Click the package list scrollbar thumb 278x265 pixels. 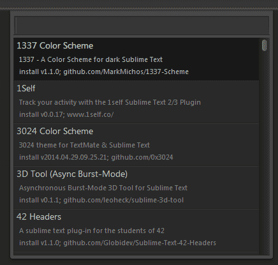pos(265,45)
